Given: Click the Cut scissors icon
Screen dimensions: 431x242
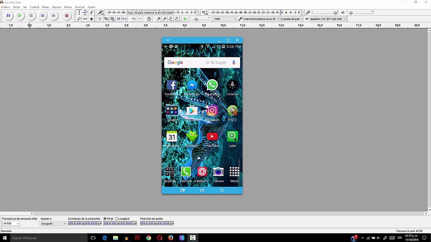Looking at the screenshot, I should tap(100, 19).
